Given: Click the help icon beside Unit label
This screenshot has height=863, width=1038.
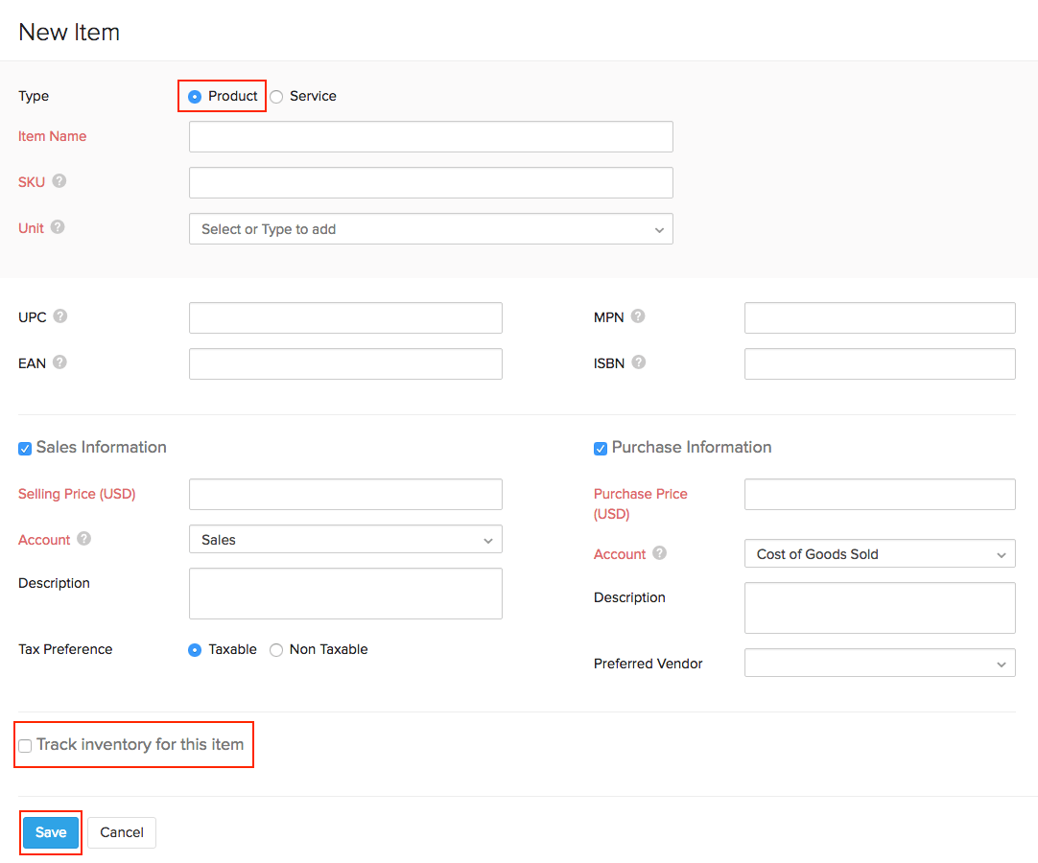Looking at the screenshot, I should (58, 227).
